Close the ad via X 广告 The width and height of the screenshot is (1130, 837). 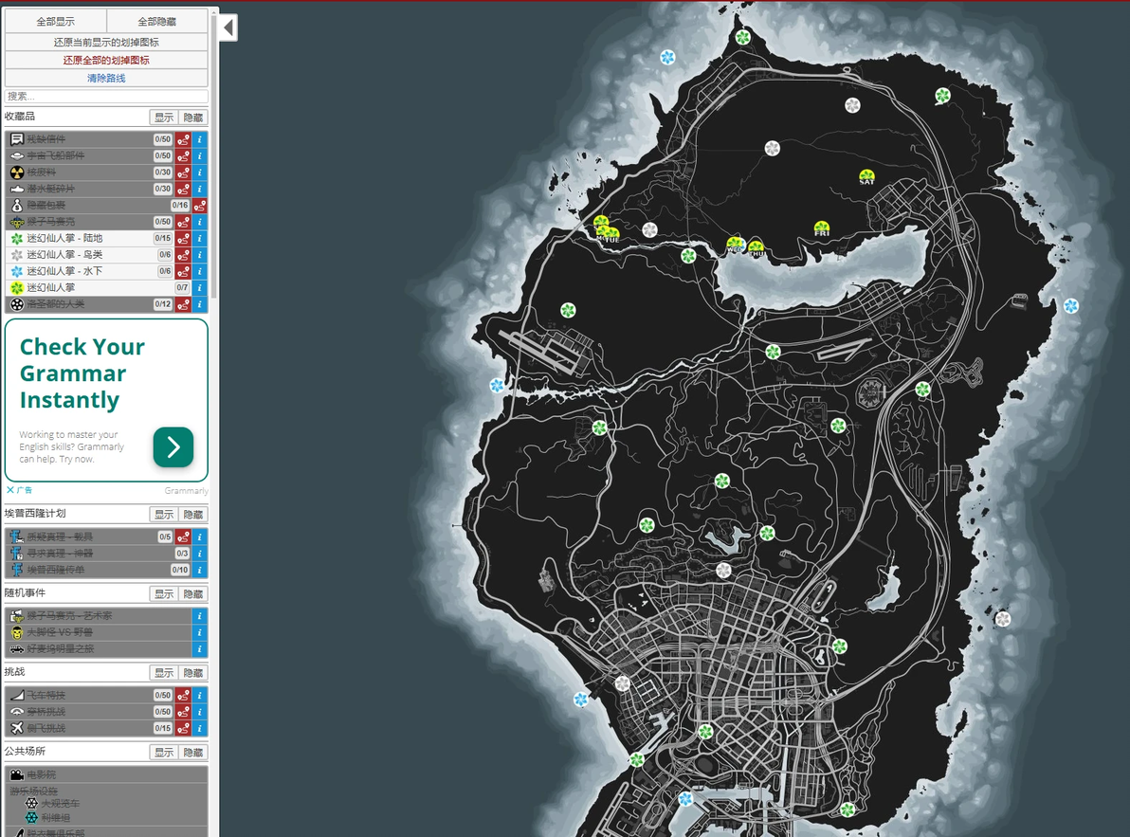pos(20,490)
